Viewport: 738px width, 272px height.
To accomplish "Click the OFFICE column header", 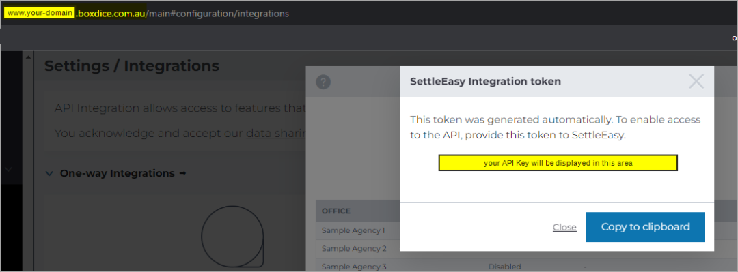I will [336, 211].
